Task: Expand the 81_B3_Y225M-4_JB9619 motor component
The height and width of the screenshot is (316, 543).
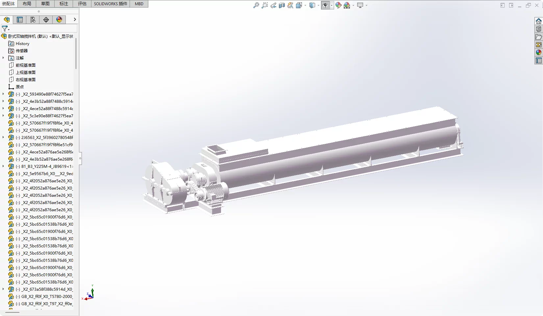Action: pos(3,166)
